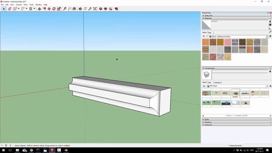
Task: Toggle Materials secondary selection pane
Action: tap(270, 21)
